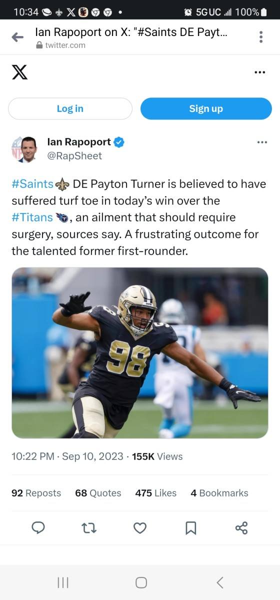Viewport: 280px width, 600px height.
Task: Tap the repost arrows icon
Action: (x=89, y=528)
